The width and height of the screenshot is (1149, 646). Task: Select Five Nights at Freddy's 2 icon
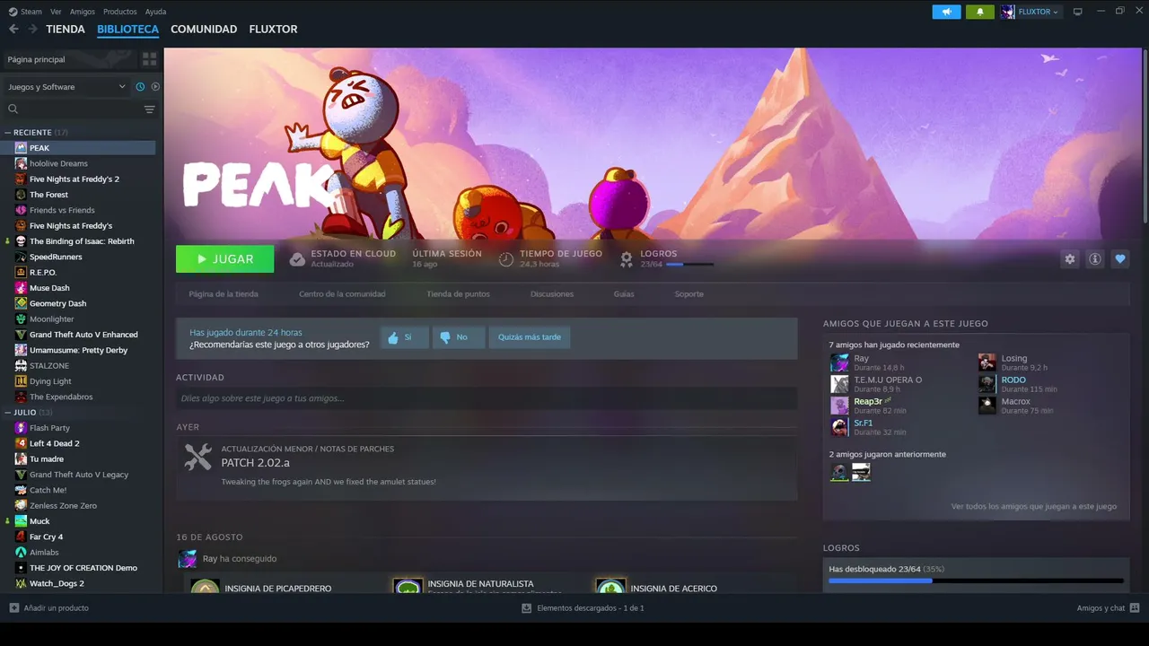(21, 179)
